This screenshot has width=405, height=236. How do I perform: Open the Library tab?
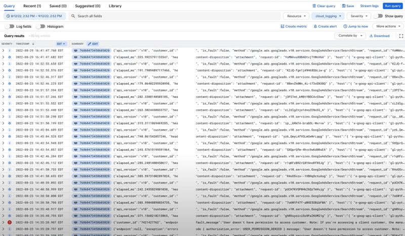pyautogui.click(x=115, y=6)
